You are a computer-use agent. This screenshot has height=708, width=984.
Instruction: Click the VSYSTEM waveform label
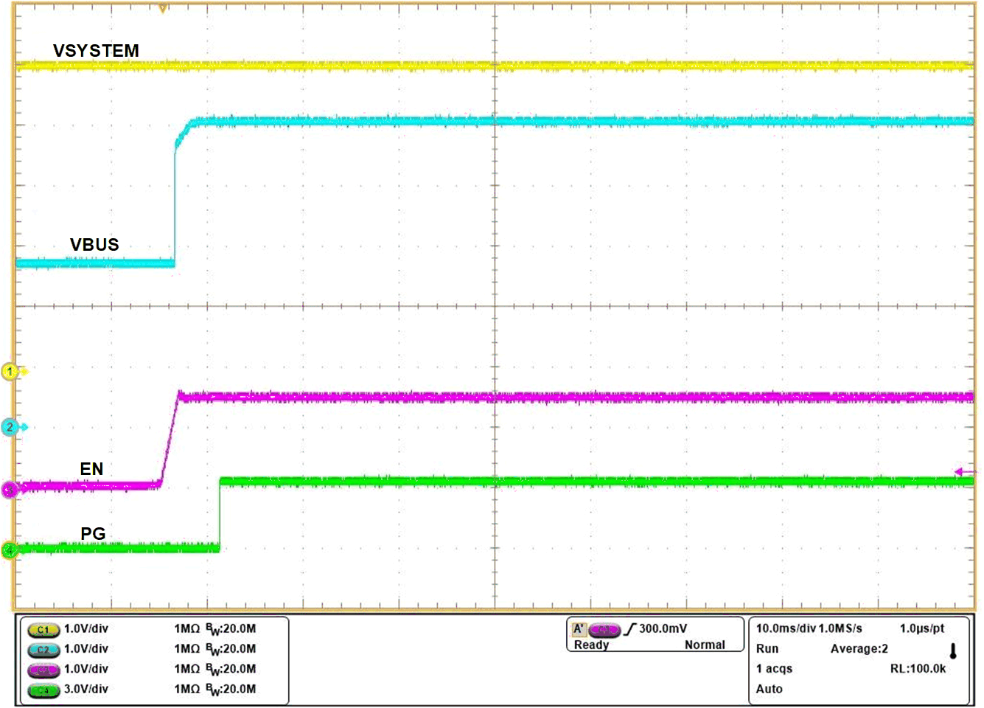pos(96,51)
